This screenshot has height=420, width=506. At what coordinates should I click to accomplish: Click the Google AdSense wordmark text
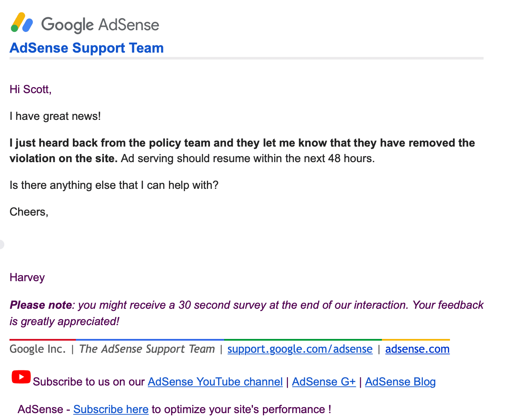pos(100,25)
